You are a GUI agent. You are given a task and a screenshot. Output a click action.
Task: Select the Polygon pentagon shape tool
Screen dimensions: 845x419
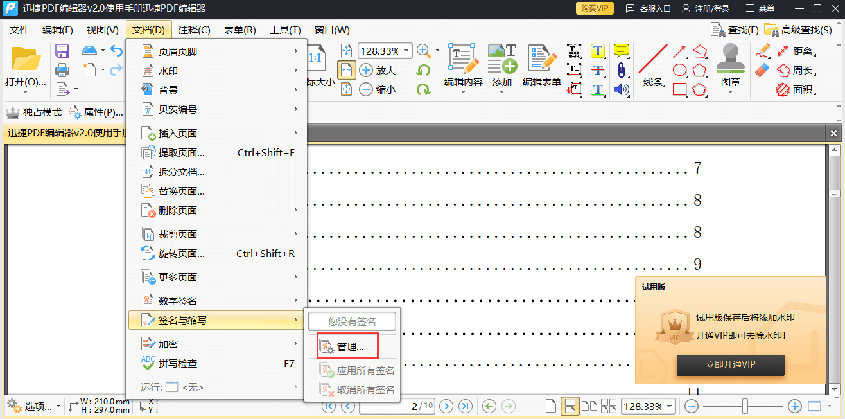click(x=699, y=70)
